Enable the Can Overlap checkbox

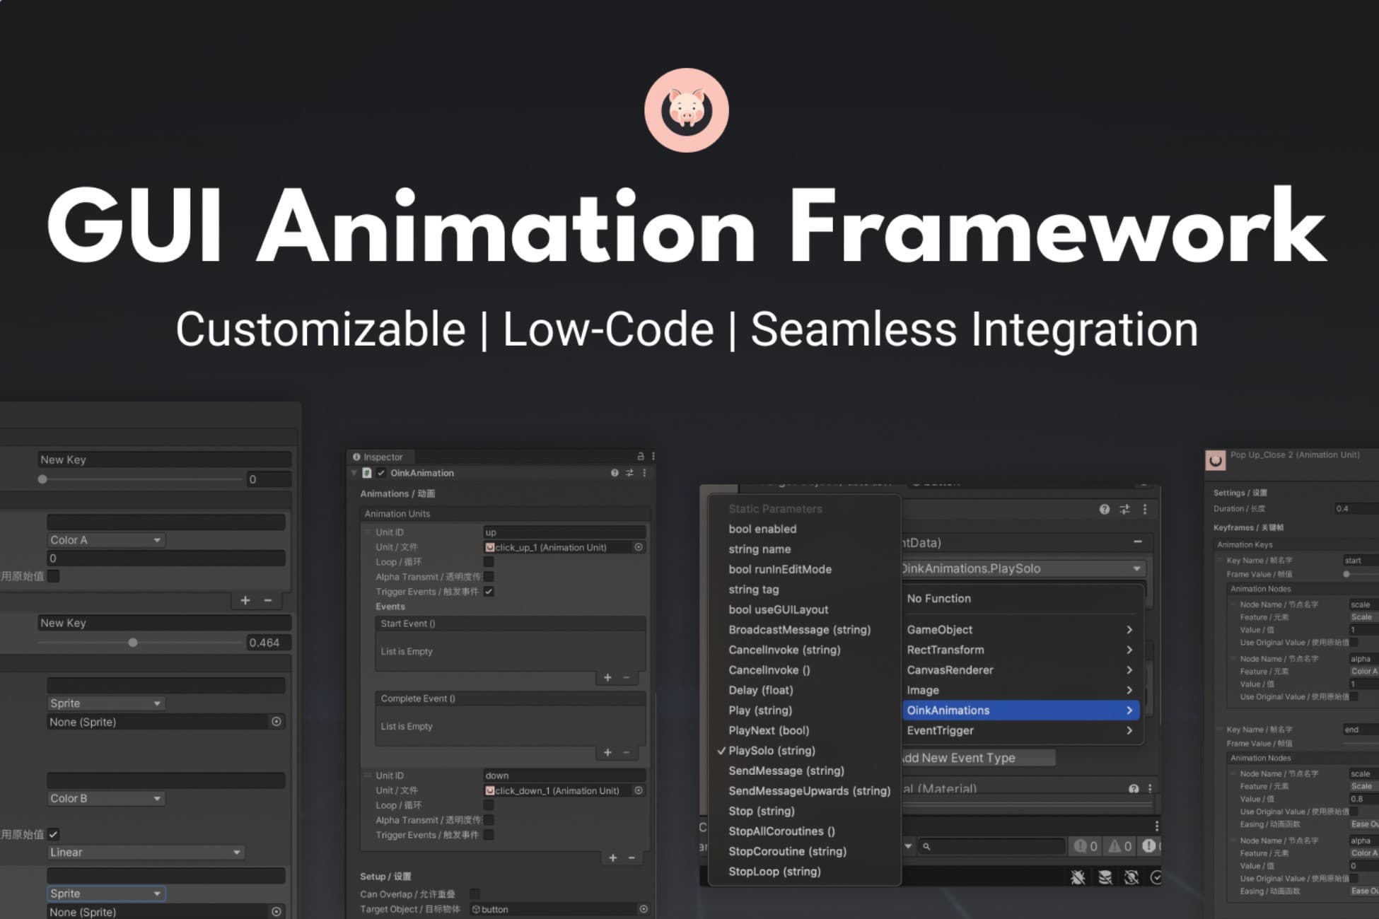pos(475,894)
